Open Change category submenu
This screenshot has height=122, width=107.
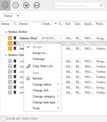click(x=42, y=96)
